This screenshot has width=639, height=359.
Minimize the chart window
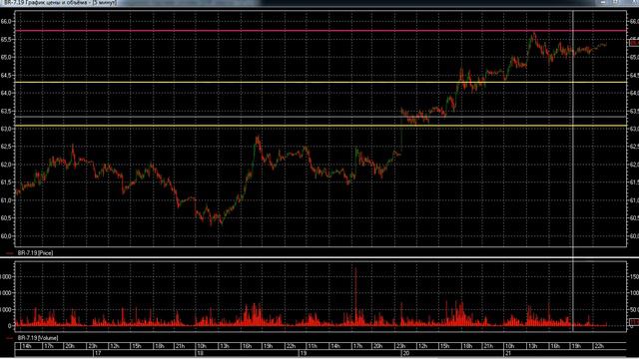[x=603, y=2]
